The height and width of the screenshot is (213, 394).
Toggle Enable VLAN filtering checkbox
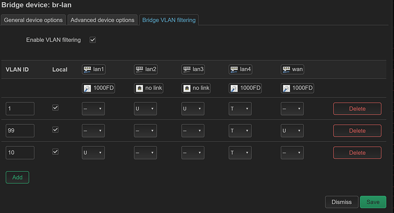point(93,40)
